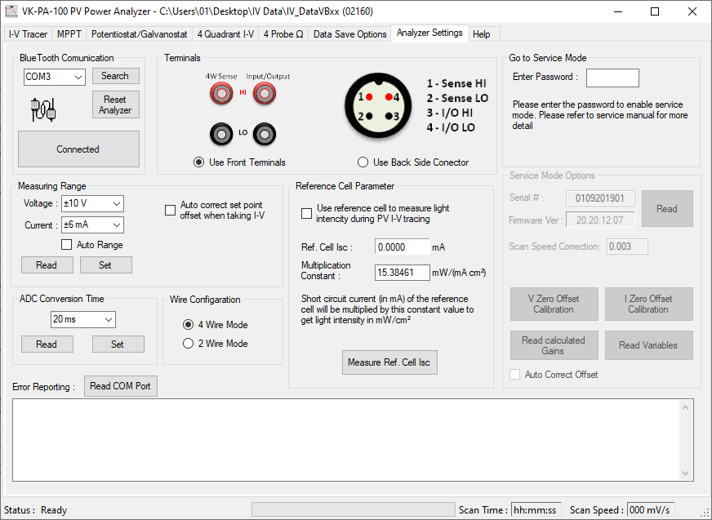
Task: Switch to the 4 Probe Ω tab
Action: 283,34
